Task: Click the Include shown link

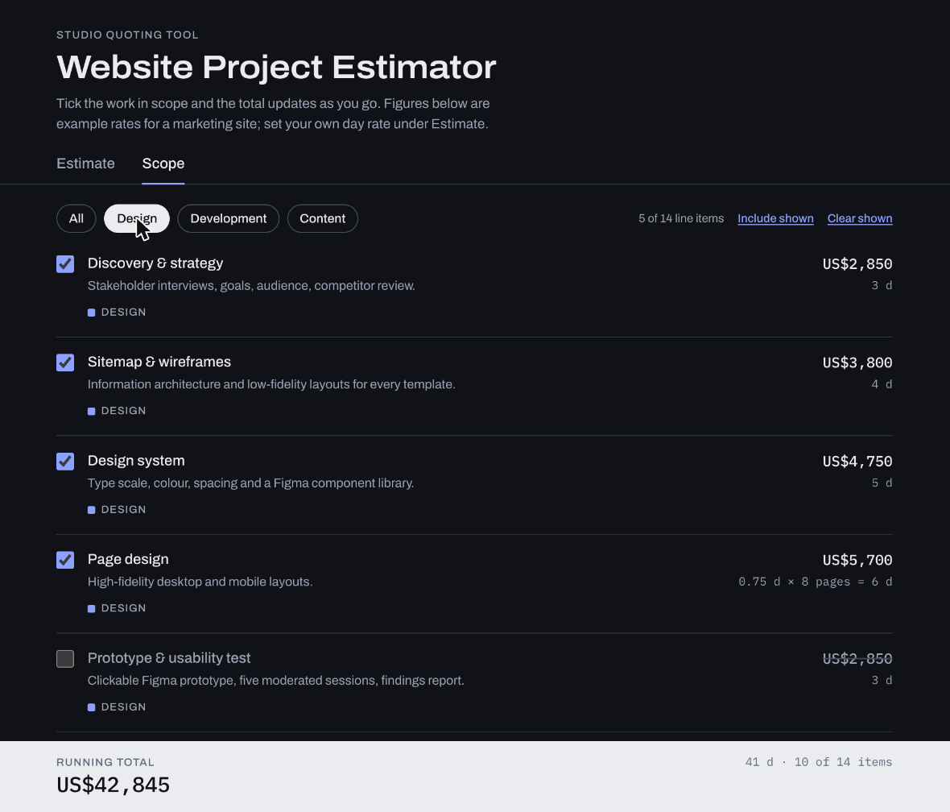Action: point(775,218)
